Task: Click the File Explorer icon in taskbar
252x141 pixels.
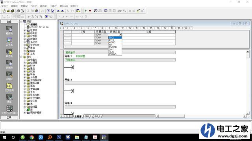Action: point(77,137)
